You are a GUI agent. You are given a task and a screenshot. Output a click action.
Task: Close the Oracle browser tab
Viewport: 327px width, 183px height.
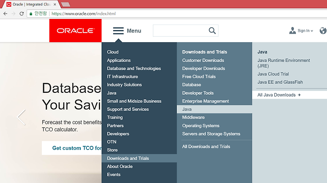(54, 5)
